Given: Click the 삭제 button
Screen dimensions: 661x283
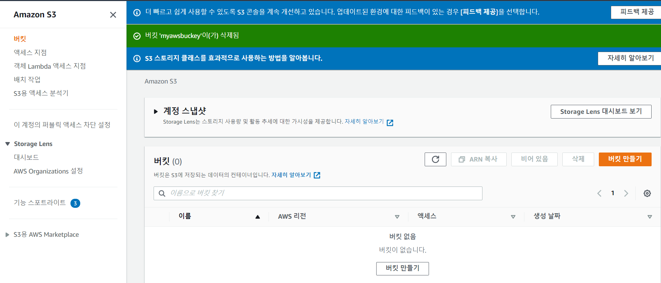Looking at the screenshot, I should tap(578, 159).
